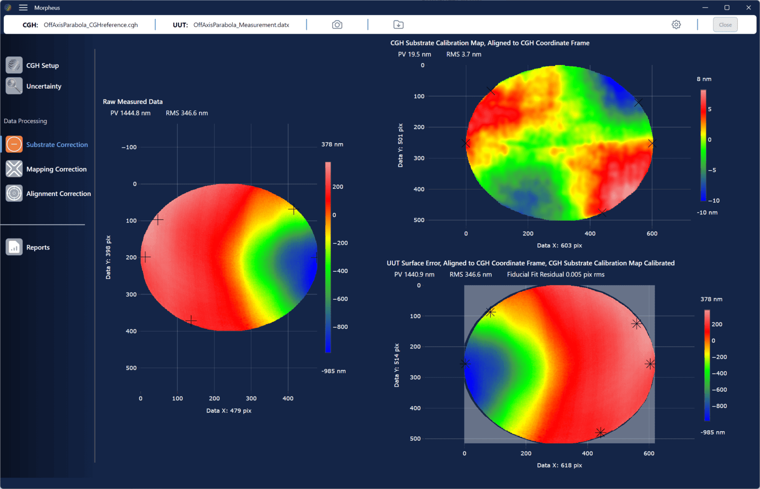Click the Raw Measured Data color bar

click(328, 257)
